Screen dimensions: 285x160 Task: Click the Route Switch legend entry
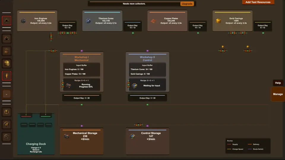[256, 149]
